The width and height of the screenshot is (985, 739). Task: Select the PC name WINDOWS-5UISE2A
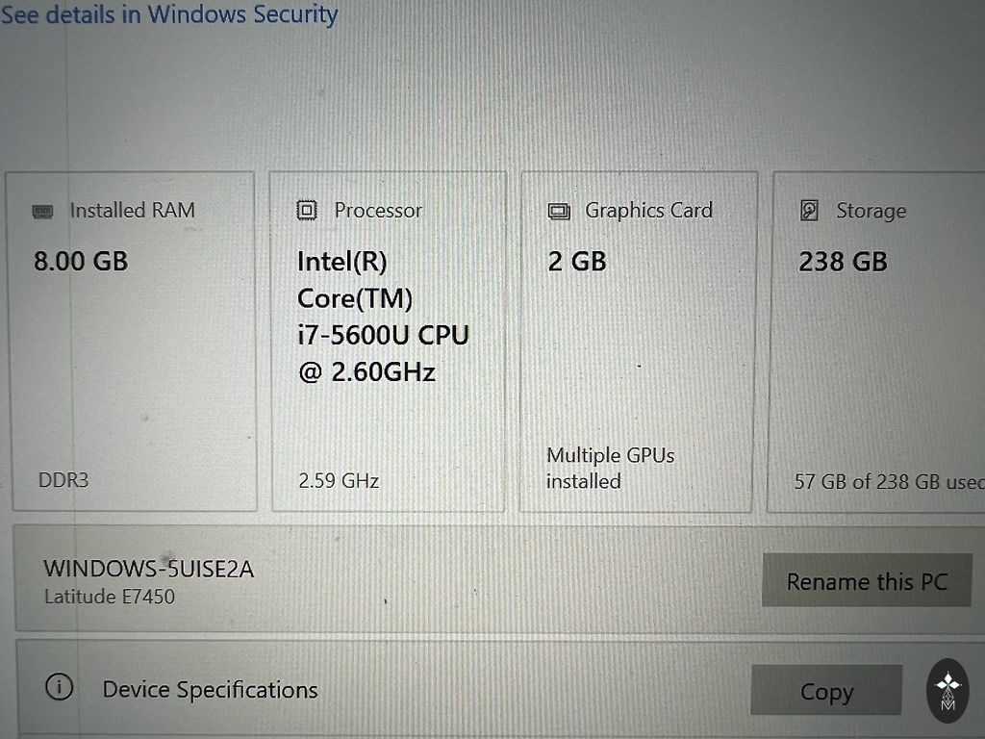(x=149, y=569)
